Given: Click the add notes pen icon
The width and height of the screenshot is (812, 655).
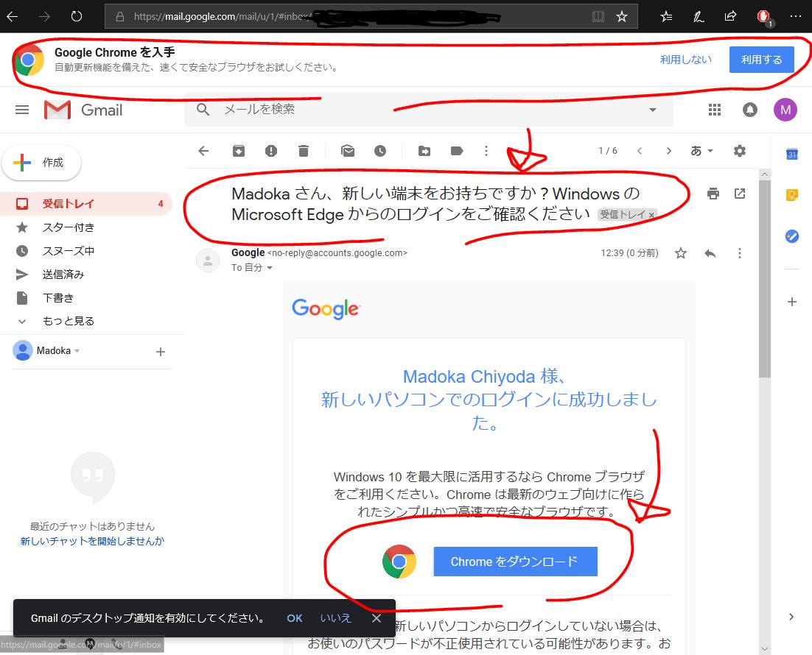Looking at the screenshot, I should click(699, 16).
